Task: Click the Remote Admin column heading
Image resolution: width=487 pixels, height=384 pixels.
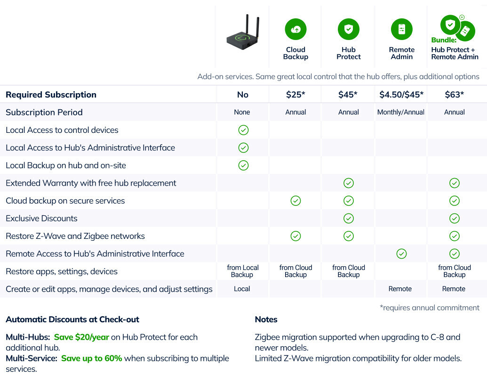Action: [401, 53]
